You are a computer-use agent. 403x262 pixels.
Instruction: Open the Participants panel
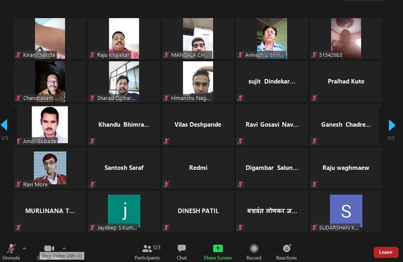[x=147, y=252]
